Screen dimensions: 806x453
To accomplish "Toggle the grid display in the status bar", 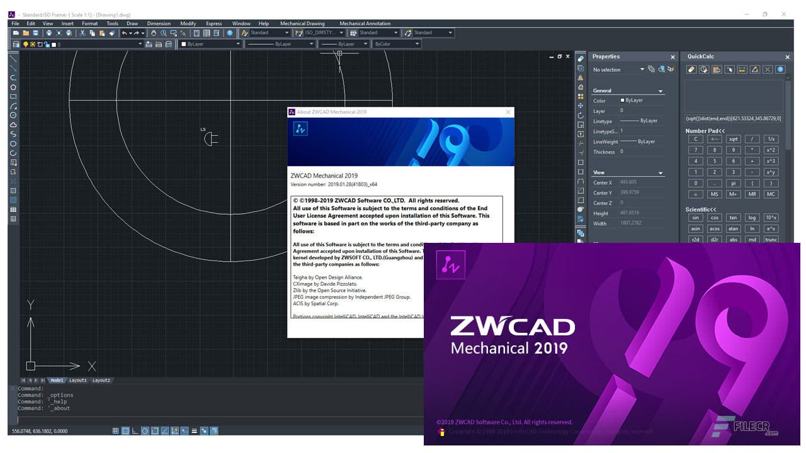I will click(115, 430).
